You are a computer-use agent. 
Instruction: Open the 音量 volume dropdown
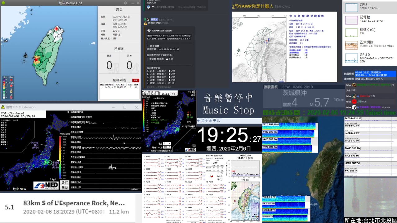167,143
